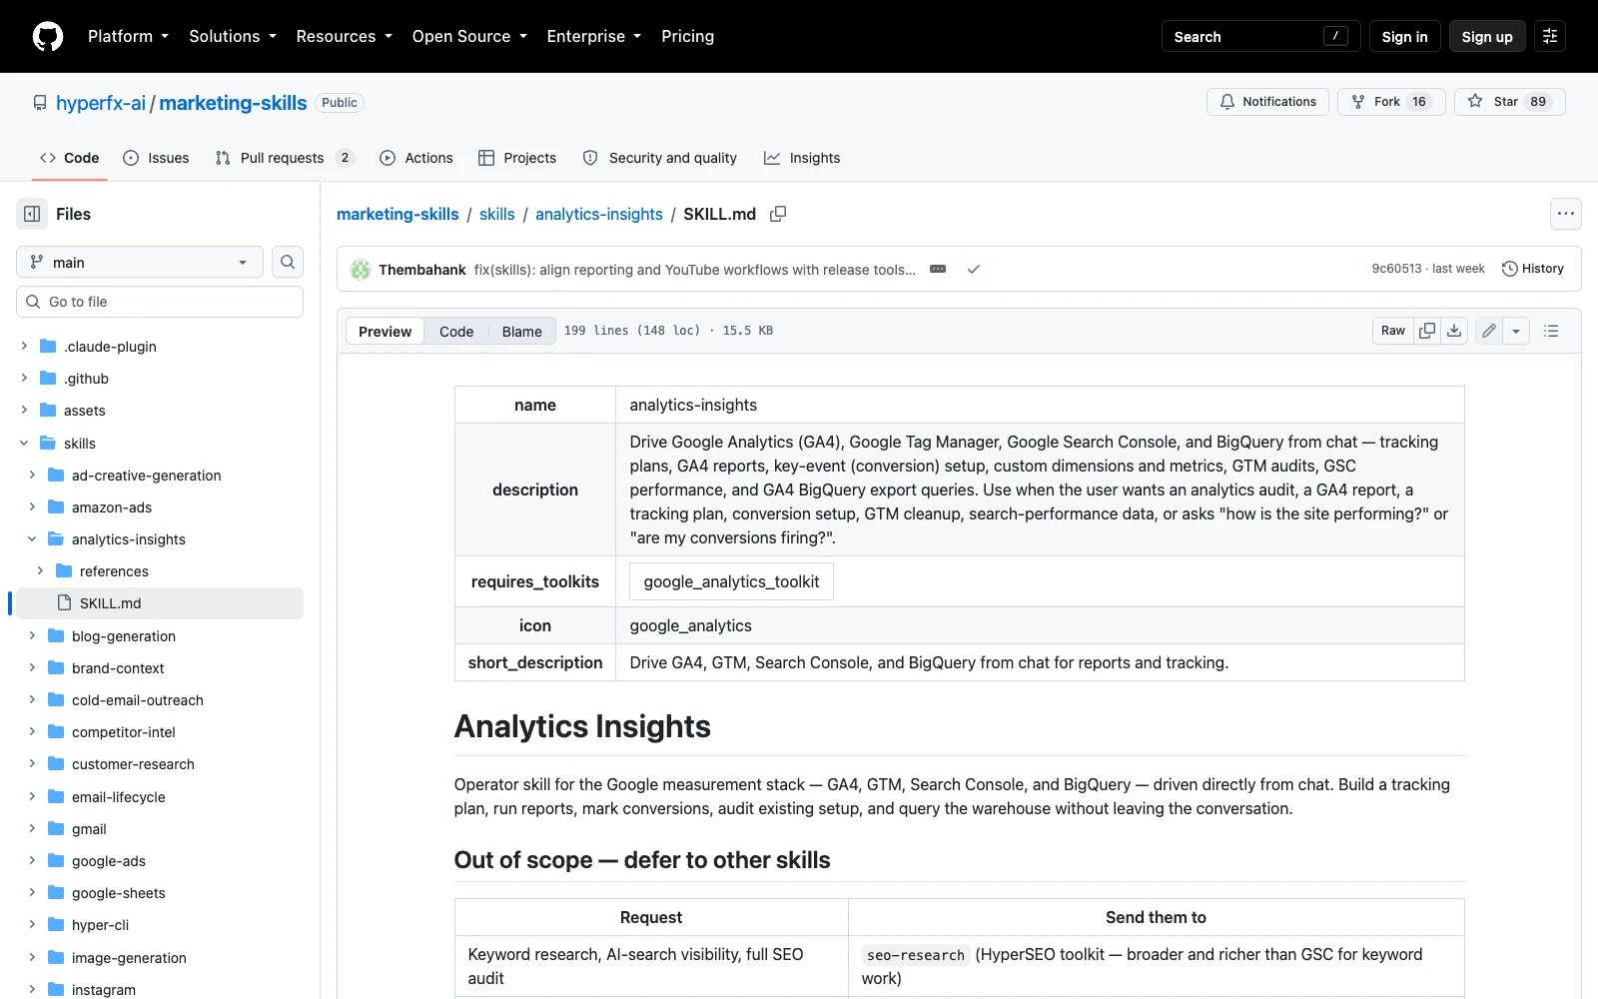Click Sign in

pos(1404,36)
